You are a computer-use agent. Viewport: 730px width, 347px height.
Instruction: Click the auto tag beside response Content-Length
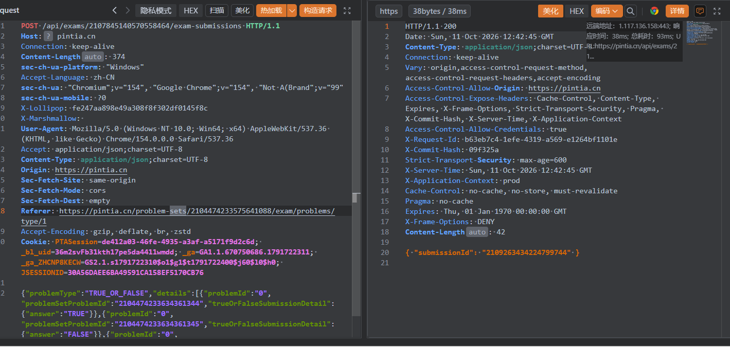pyautogui.click(x=477, y=232)
